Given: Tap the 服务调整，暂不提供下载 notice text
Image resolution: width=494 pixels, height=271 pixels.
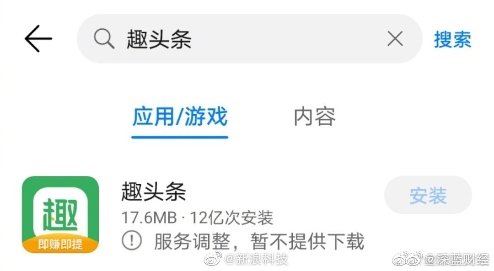Looking at the screenshot, I should pyautogui.click(x=259, y=241).
